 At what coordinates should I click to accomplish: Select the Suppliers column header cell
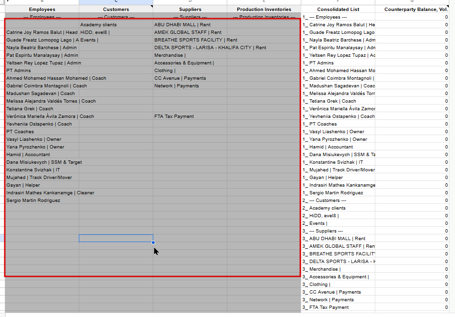[190, 9]
